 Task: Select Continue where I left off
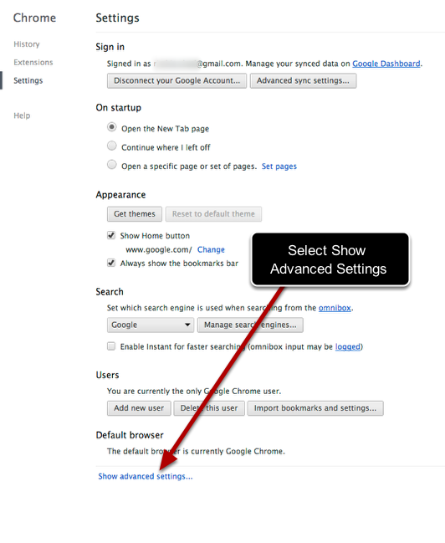112,146
